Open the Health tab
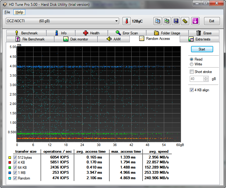Screen dimensions: 226x188 (91, 33)
